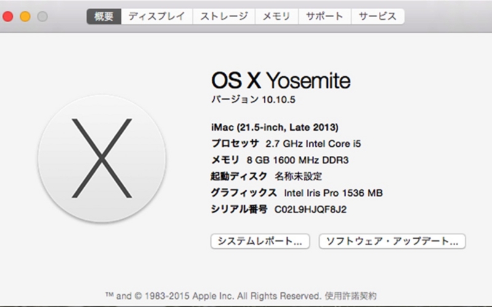Screen dimensions: 492x307
Task: Close the window with the red button
Action: [x=8, y=17]
